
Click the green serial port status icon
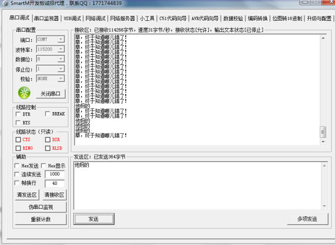pos(24,93)
